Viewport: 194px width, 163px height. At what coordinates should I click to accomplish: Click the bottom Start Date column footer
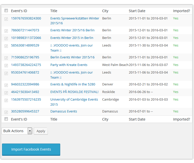(137, 119)
